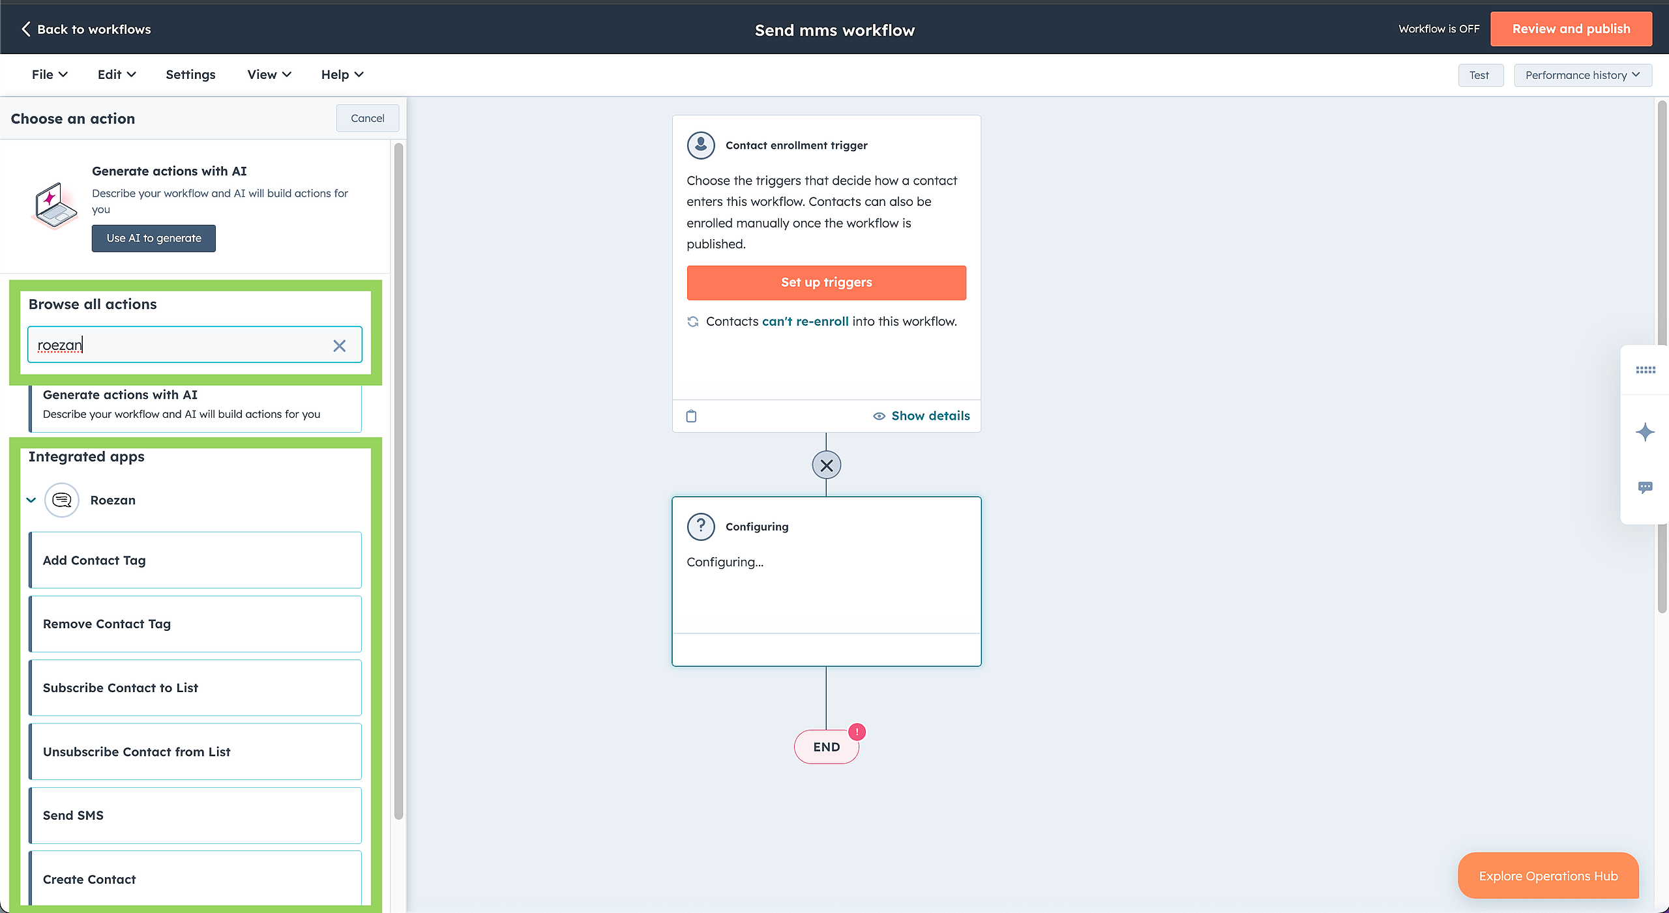Click the Roezan app chat icon

(62, 500)
